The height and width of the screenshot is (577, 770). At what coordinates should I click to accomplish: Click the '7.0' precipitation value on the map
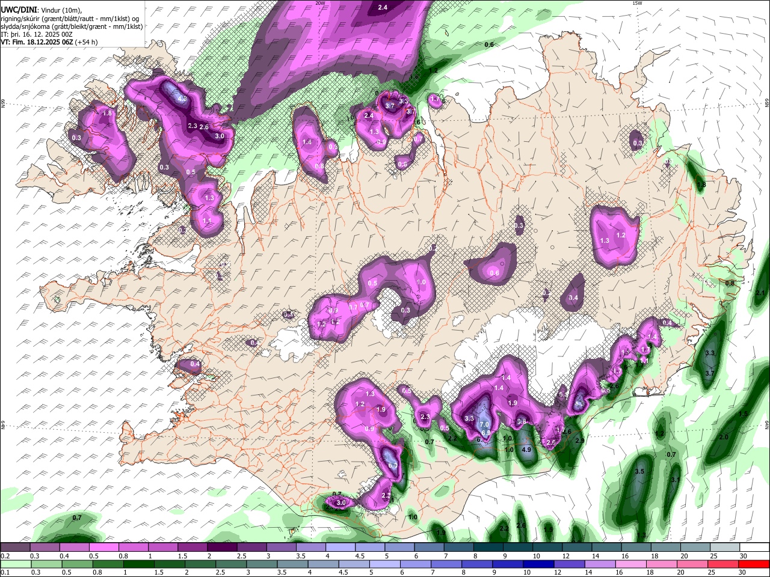(484, 424)
